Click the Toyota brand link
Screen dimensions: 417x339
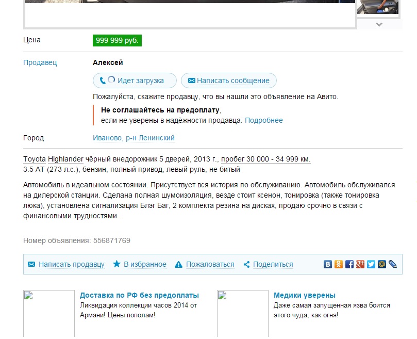[35, 159]
